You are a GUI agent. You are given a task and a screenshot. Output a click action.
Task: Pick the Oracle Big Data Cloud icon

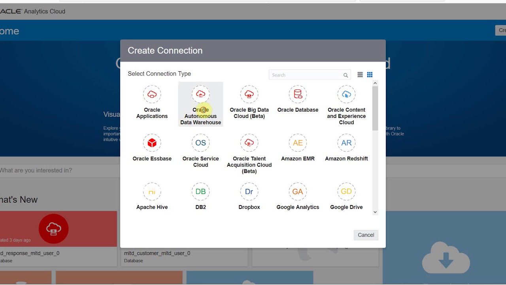(249, 94)
